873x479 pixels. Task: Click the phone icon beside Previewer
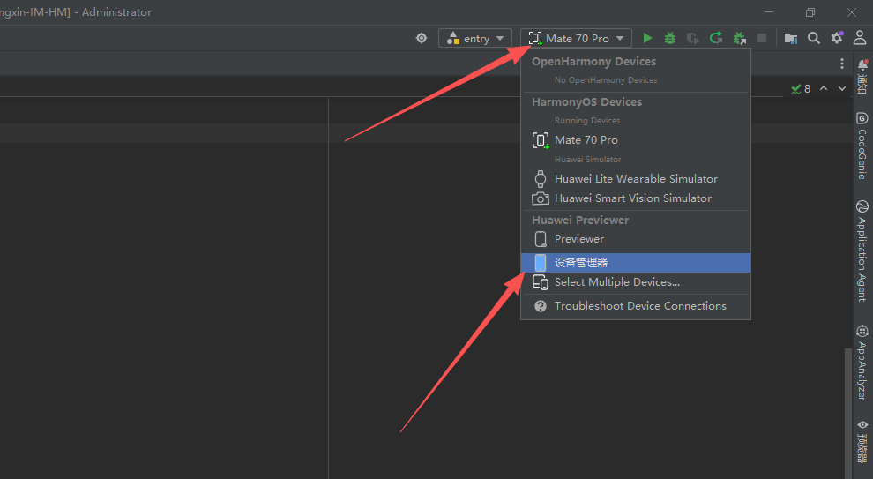pos(540,239)
